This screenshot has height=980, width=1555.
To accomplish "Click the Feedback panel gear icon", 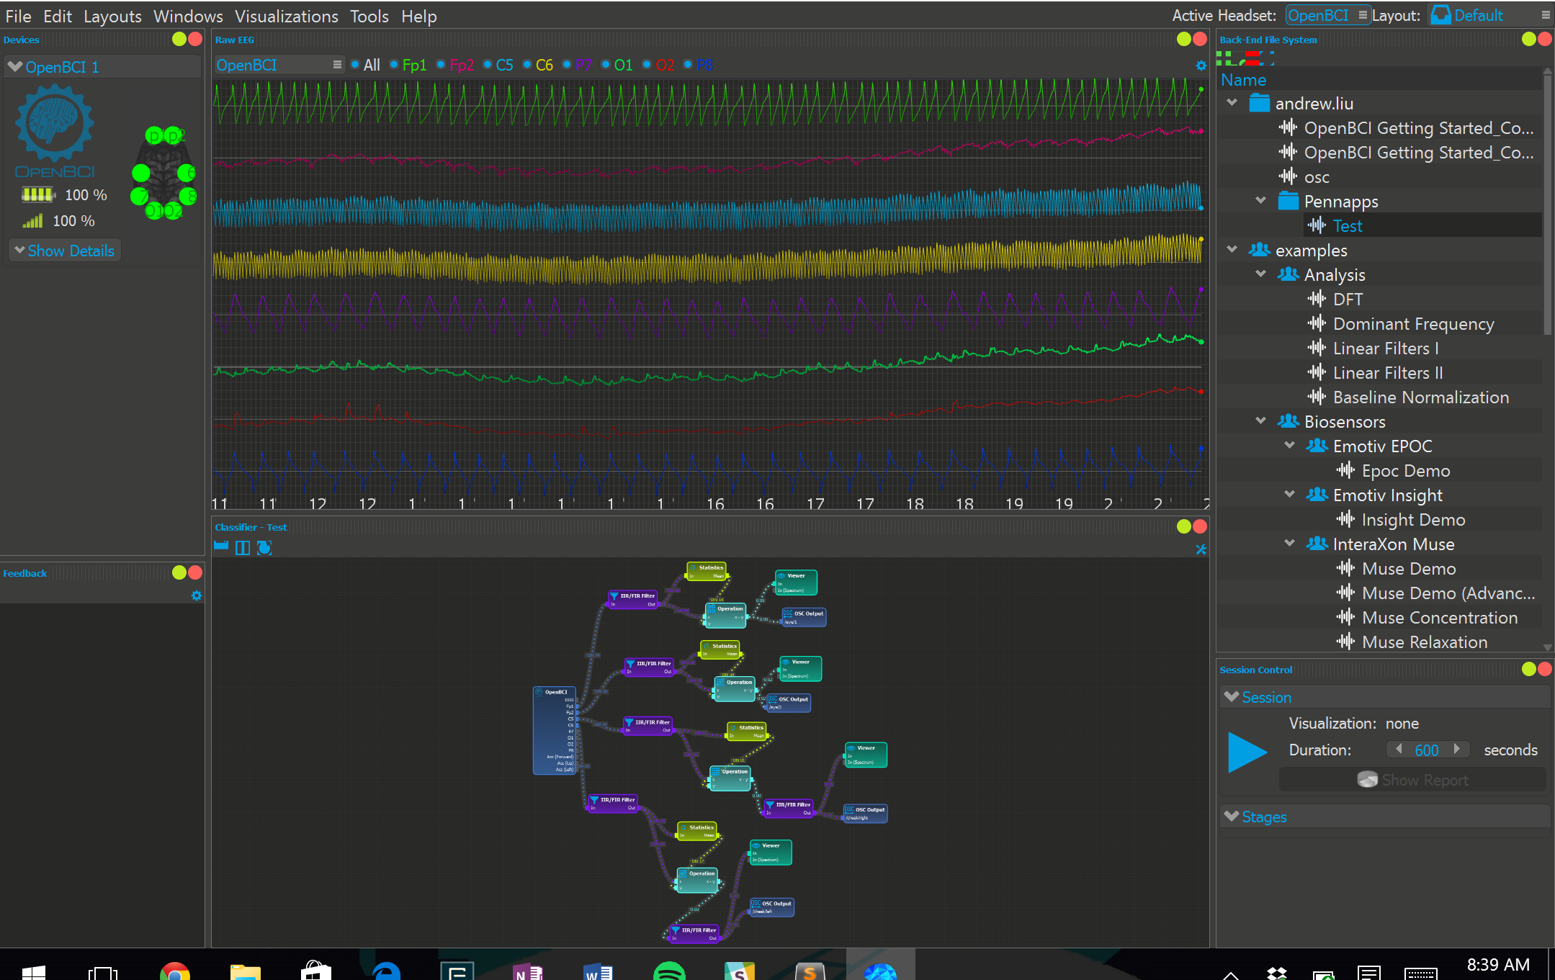I will 196,595.
